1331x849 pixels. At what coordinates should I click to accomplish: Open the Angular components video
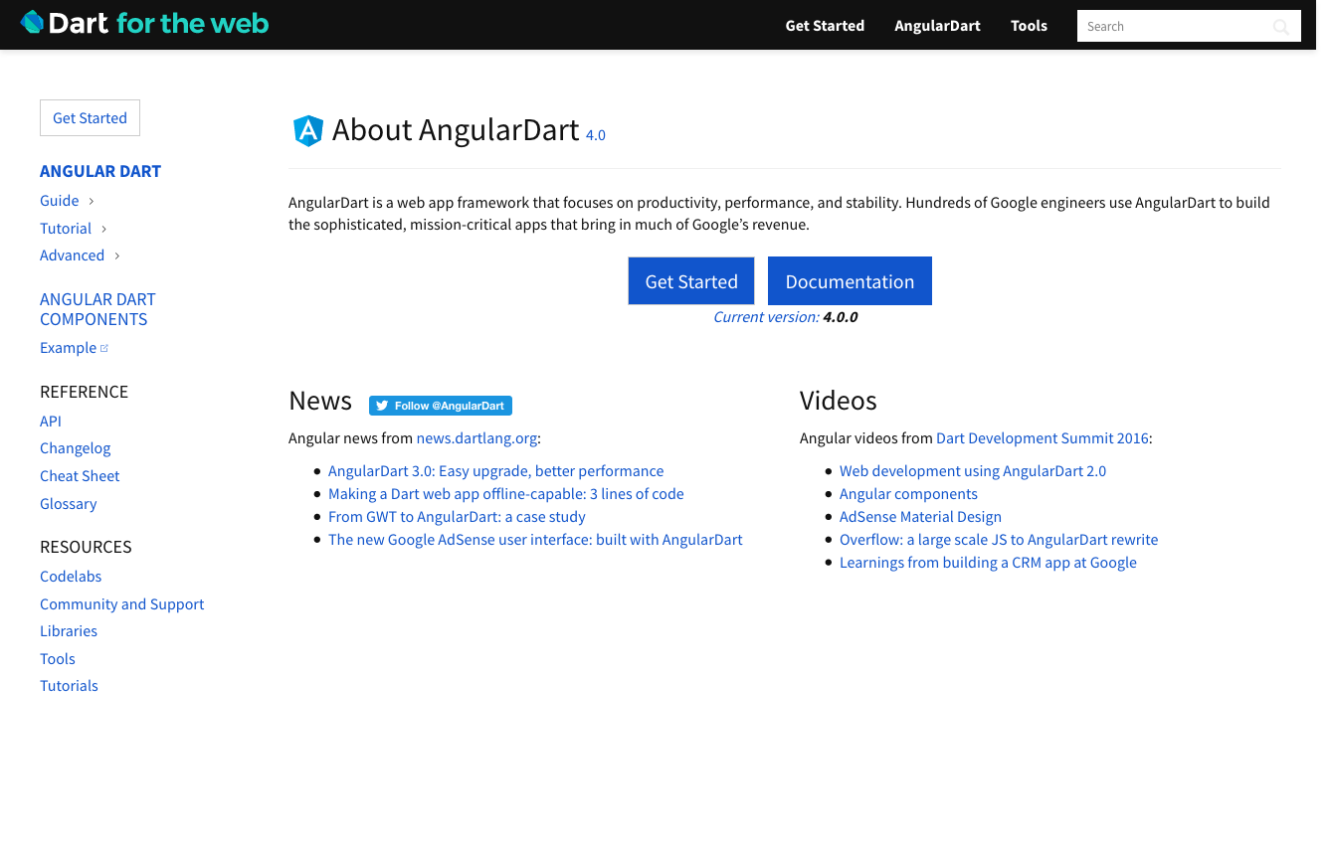(908, 494)
